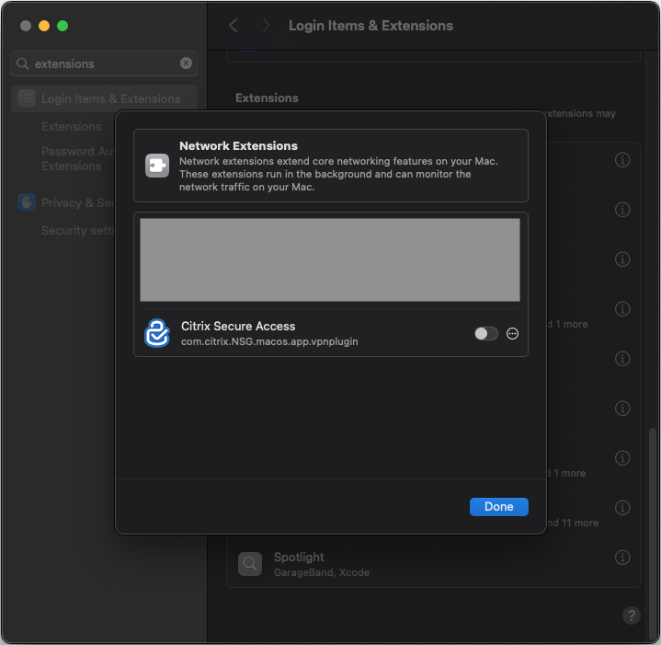Click the Spotlight row label
This screenshot has height=645, width=661.
tap(299, 558)
